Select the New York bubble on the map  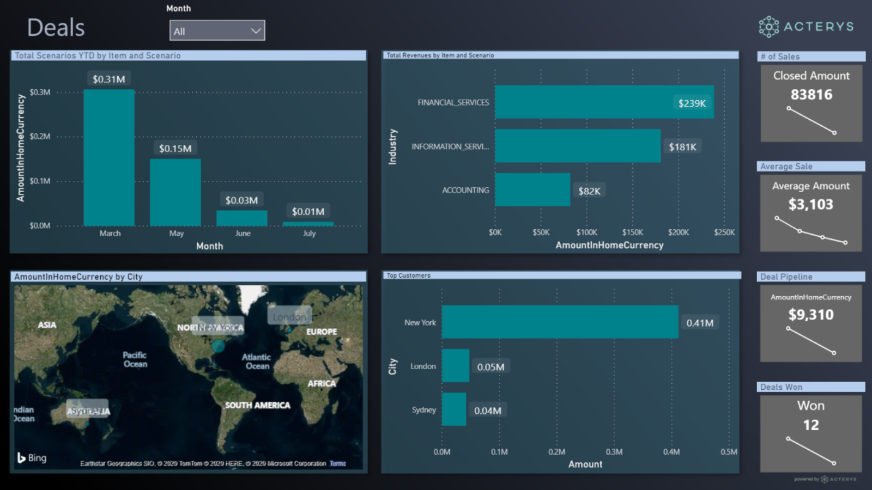218,346
